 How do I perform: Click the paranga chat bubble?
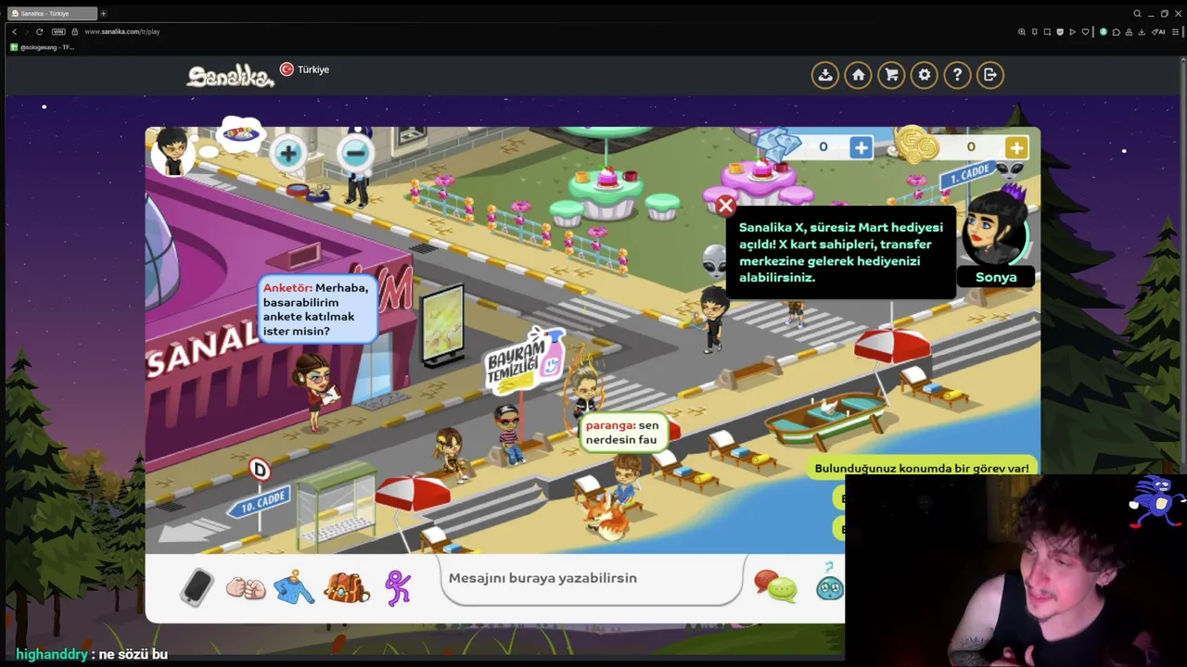[x=624, y=432]
